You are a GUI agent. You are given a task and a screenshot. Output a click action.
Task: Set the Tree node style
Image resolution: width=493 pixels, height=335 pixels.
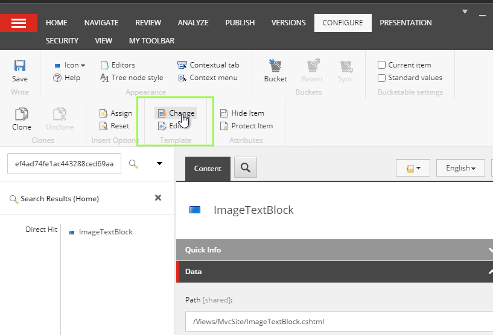click(132, 78)
